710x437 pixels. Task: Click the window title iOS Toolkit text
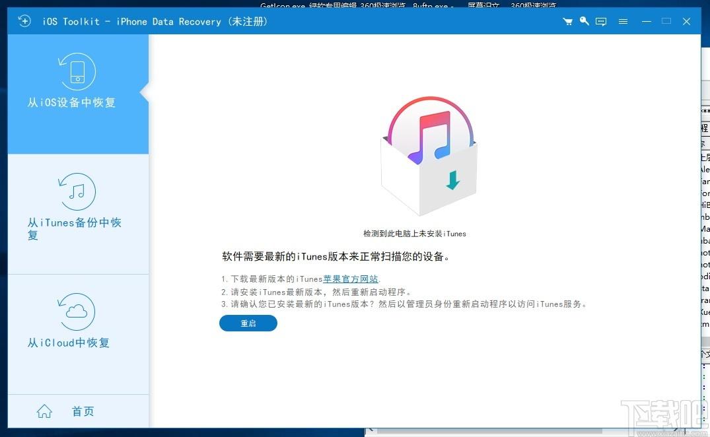(x=155, y=21)
